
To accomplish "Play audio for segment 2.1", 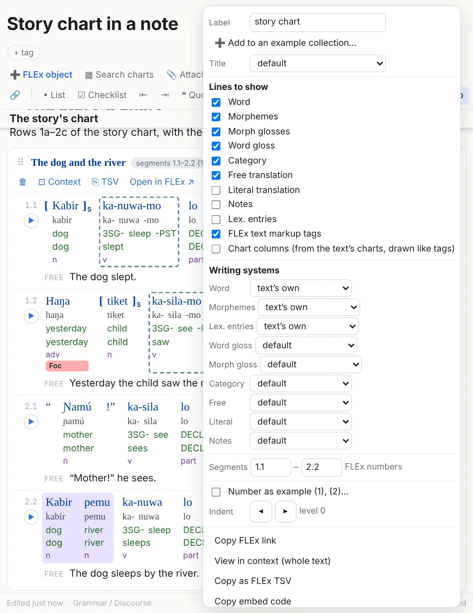I will point(31,422).
